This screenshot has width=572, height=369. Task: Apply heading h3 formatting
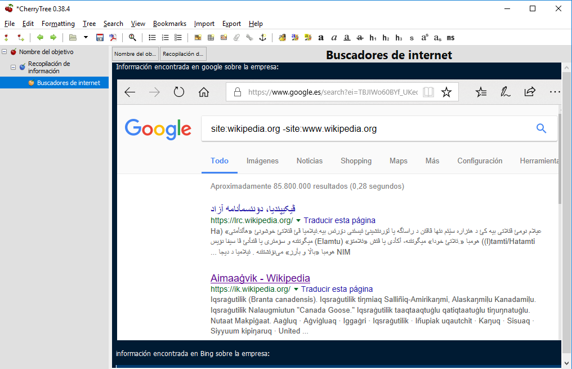399,38
